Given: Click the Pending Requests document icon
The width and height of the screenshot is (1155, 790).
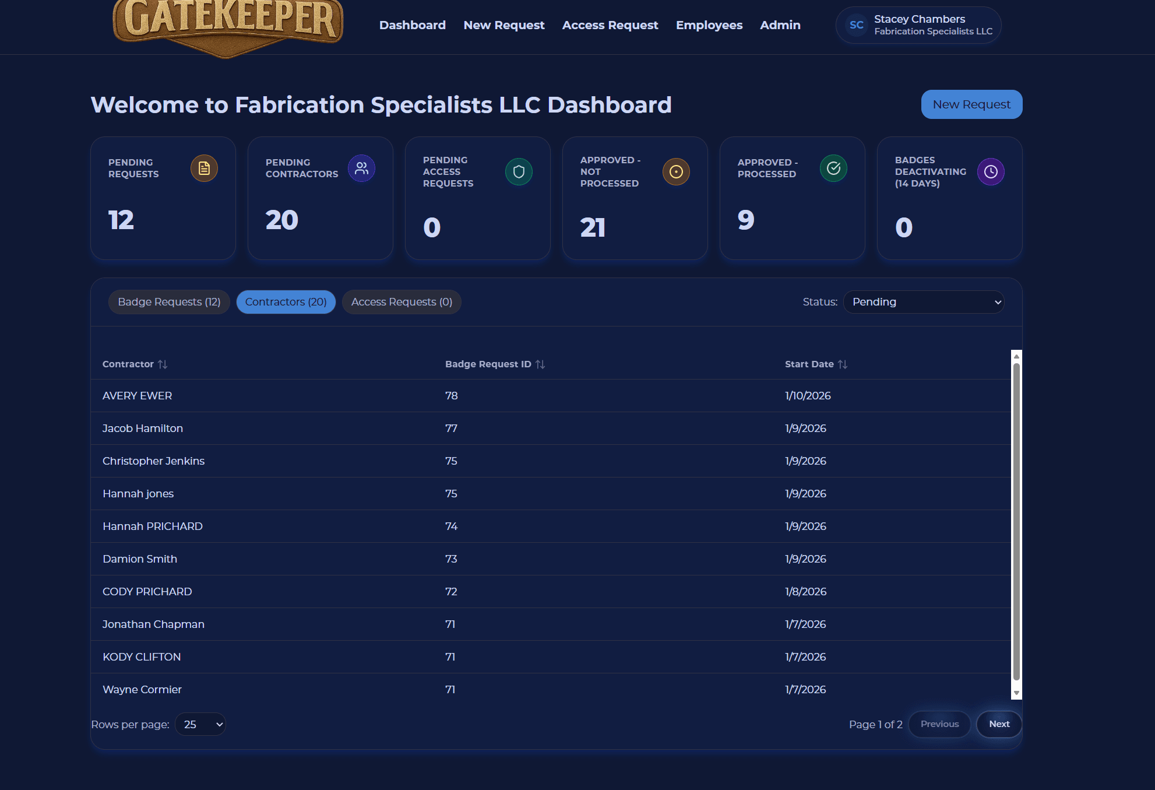Looking at the screenshot, I should tap(204, 168).
